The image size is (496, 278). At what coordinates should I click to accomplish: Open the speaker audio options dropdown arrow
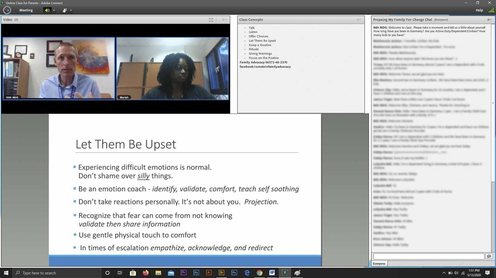tap(54, 10)
